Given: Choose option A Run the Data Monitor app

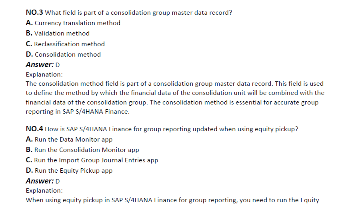Looking at the screenshot, I should pyautogui.click(x=69, y=140).
